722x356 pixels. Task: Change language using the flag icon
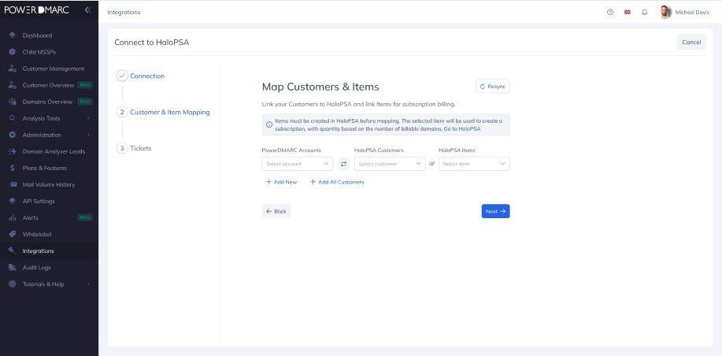pos(628,13)
